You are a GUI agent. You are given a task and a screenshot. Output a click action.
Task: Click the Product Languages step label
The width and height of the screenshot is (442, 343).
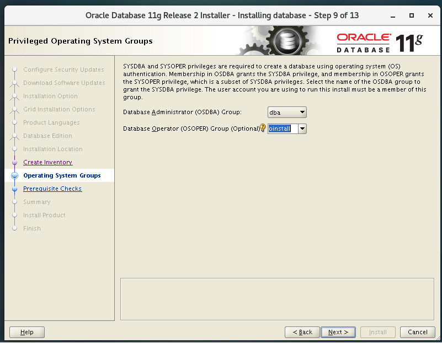click(51, 122)
